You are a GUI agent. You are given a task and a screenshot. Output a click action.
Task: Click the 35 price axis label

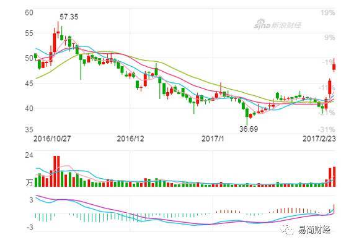tap(29, 129)
